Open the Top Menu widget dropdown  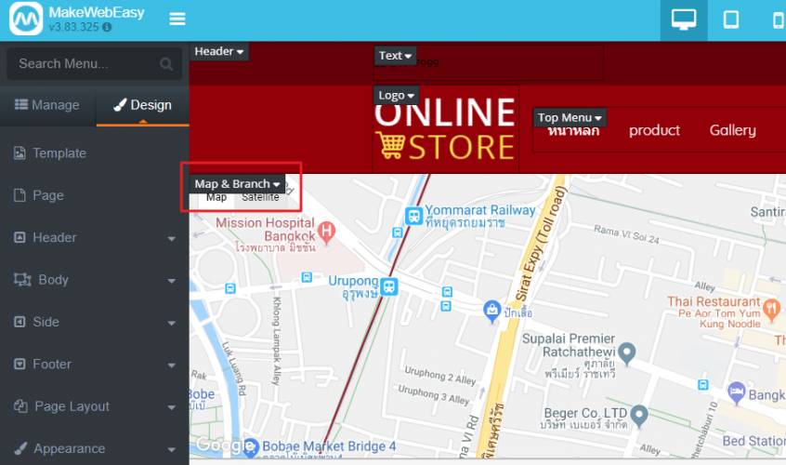pyautogui.click(x=570, y=117)
